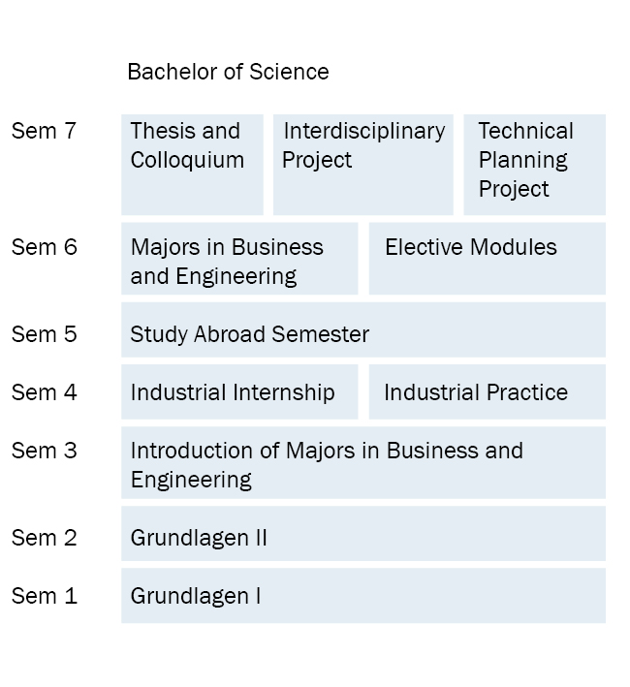Select the Thesis and Colloquium block
This screenshot has width=630, height=687.
(192, 164)
